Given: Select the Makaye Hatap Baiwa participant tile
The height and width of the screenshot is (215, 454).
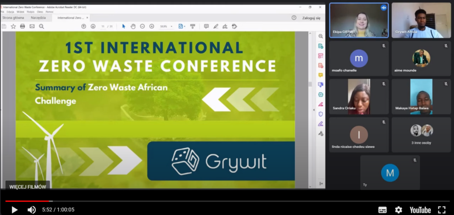Looking at the screenshot, I should pyautogui.click(x=421, y=96).
